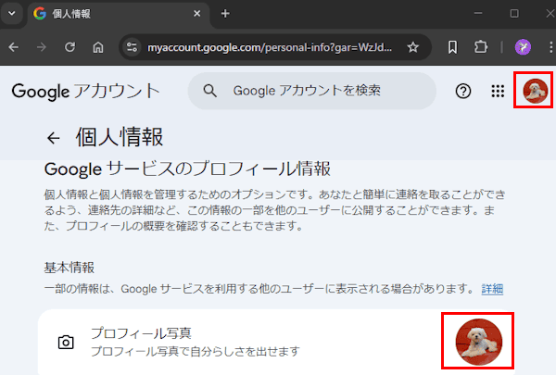Click the search magnifier icon
Screen dimensions: 556x375
click(210, 91)
